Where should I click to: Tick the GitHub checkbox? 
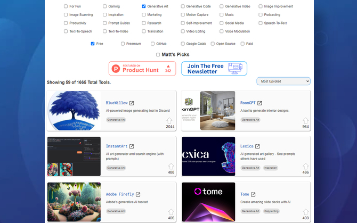pyautogui.click(x=153, y=44)
